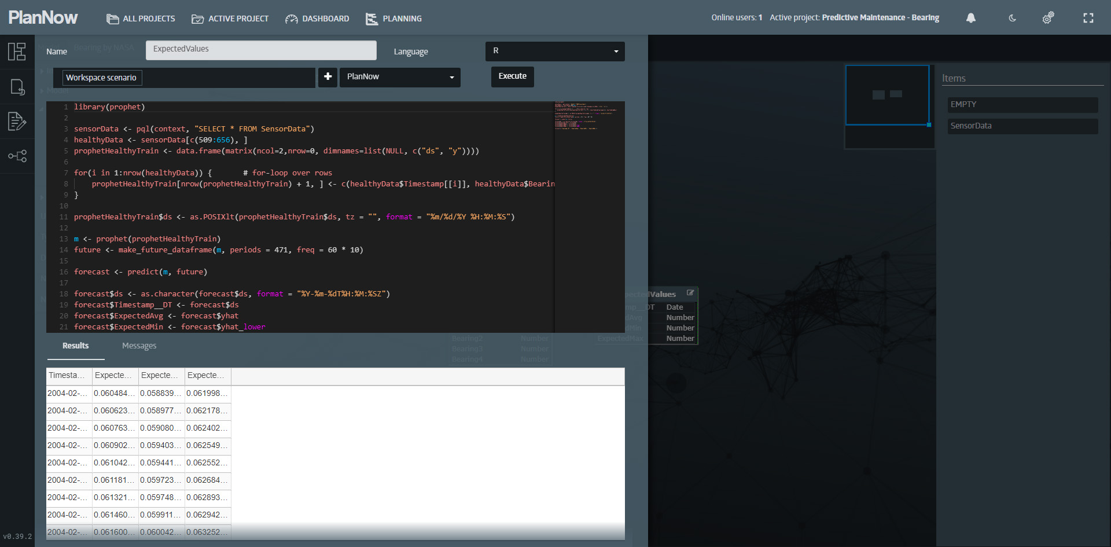Click code line 13 prophet call
The image size is (1111, 547).
(147, 239)
